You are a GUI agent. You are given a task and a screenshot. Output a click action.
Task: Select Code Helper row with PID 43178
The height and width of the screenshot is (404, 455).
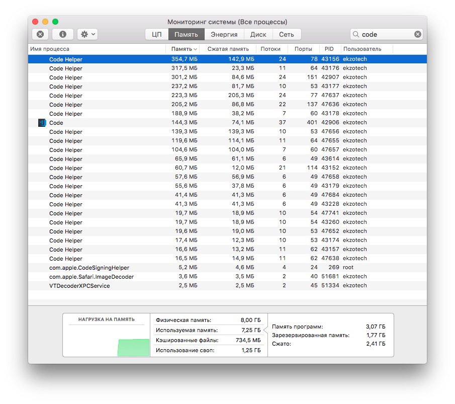(227, 113)
